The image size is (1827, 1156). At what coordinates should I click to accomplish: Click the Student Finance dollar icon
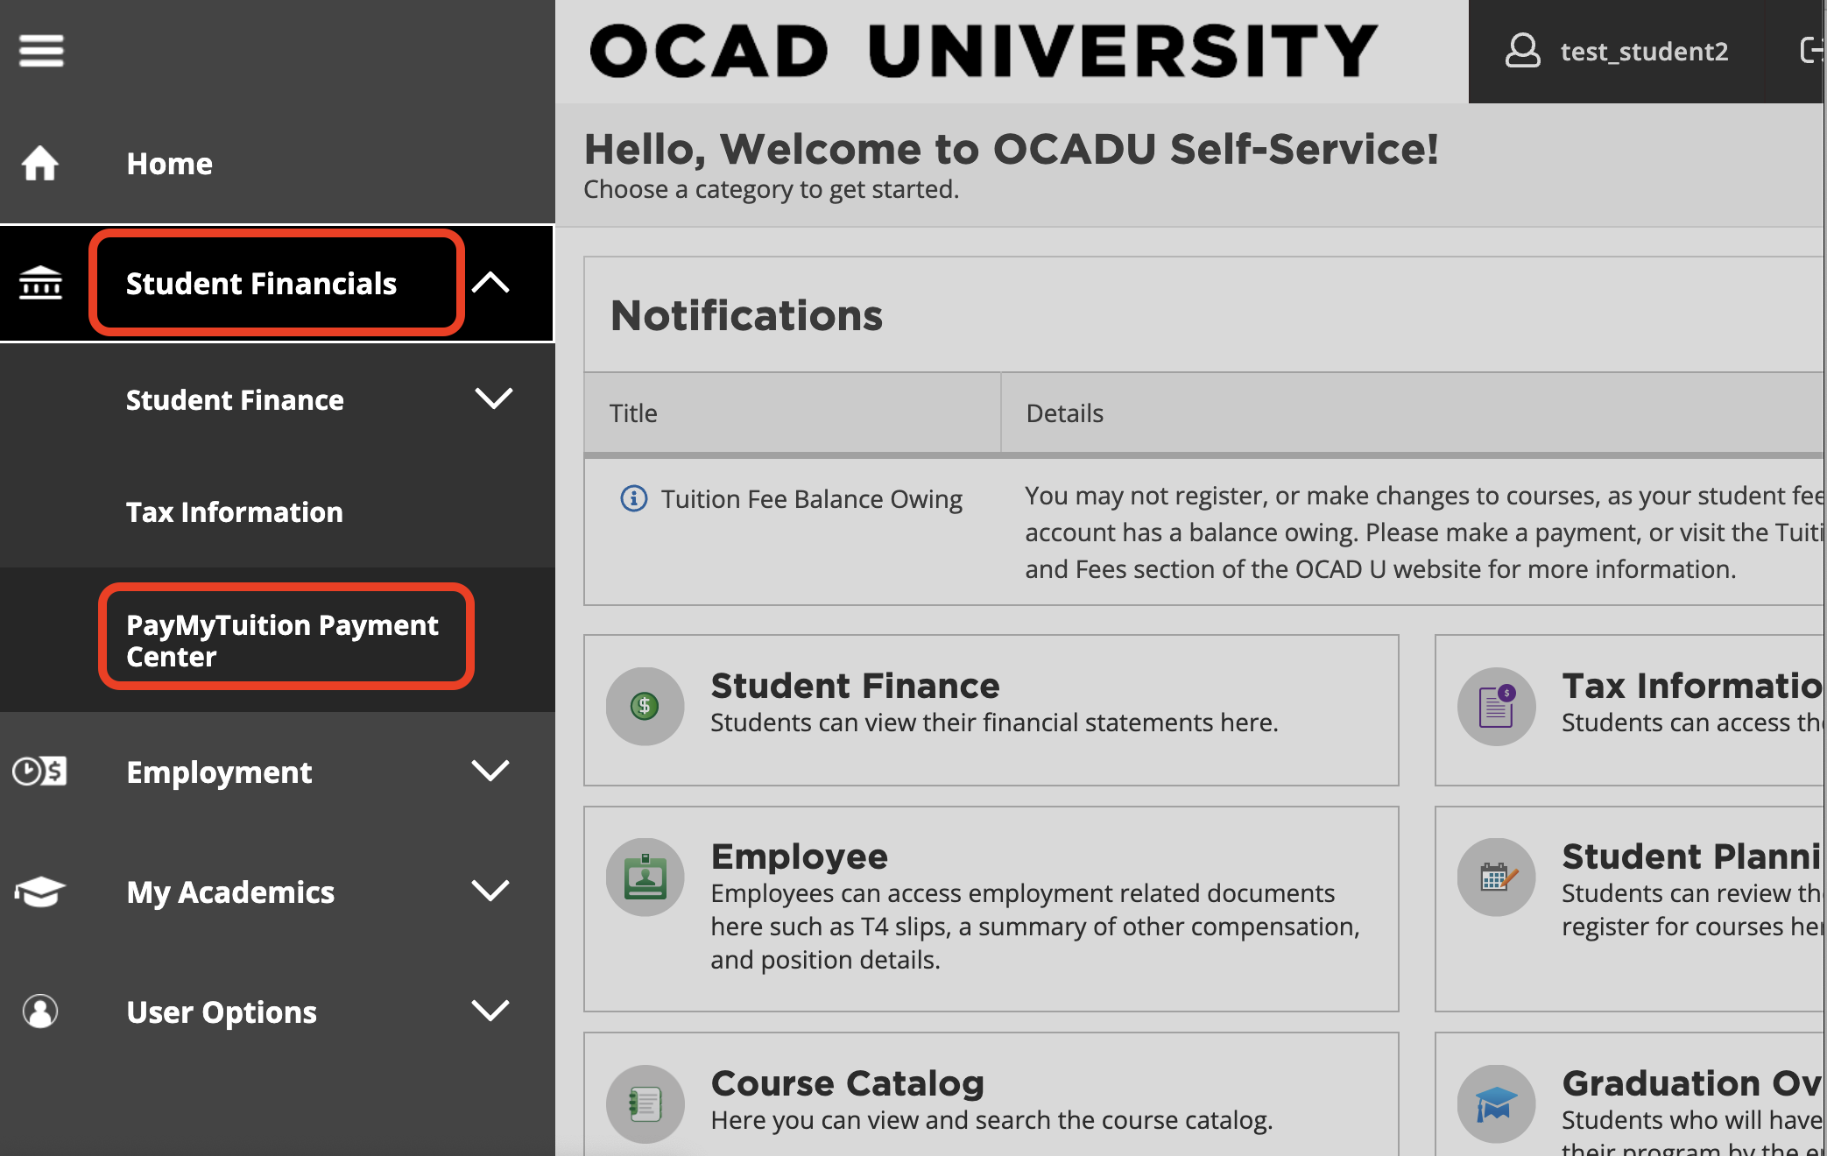tap(645, 706)
